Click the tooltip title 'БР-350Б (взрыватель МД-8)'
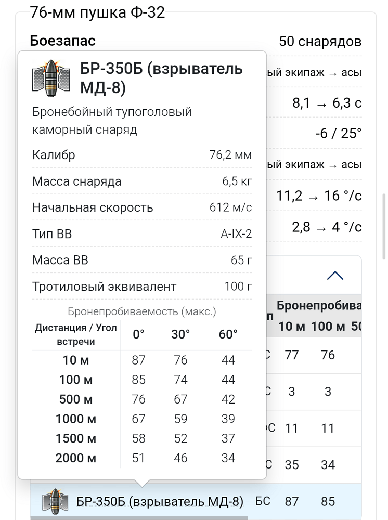388x520 pixels. pos(162,78)
